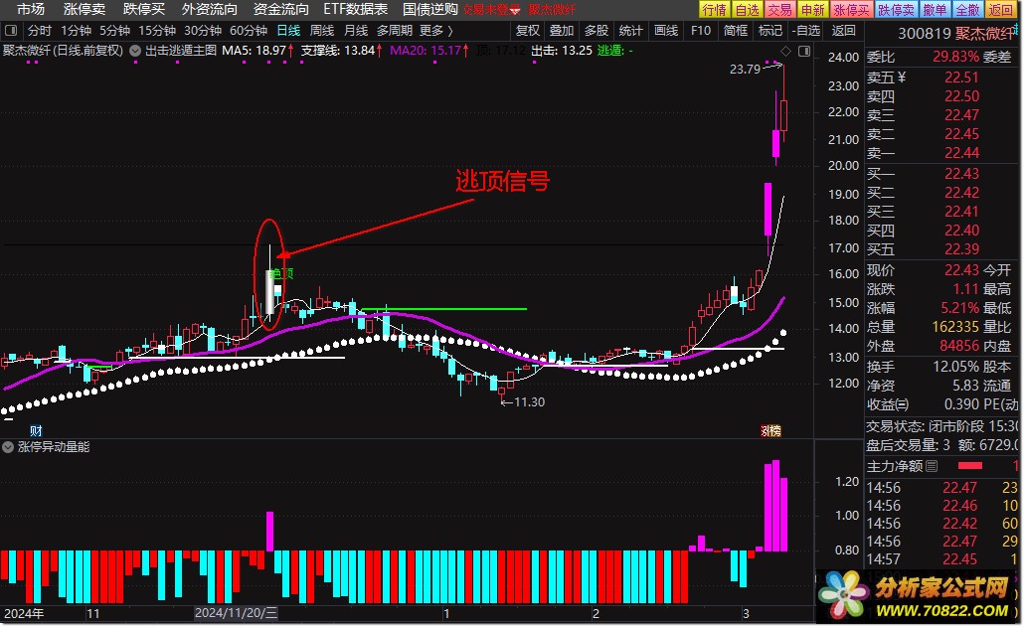Open the 出击逃遁主图 indicator dropdown
Image resolution: width=1025 pixels, height=627 pixels.
(135, 51)
